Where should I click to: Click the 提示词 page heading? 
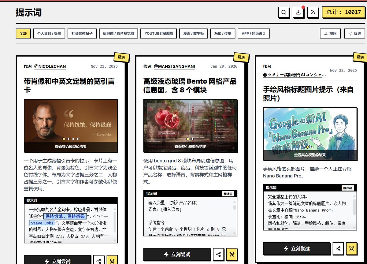[28, 13]
